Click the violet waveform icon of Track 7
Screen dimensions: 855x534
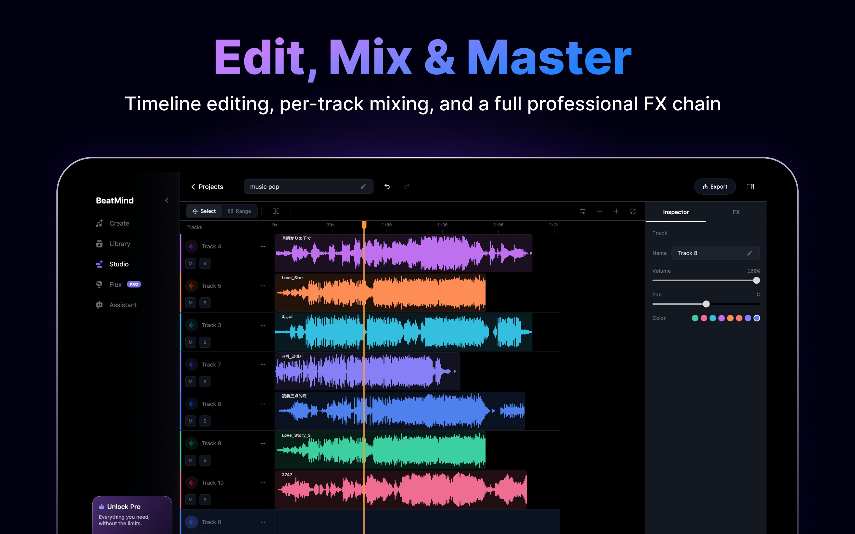tap(191, 365)
